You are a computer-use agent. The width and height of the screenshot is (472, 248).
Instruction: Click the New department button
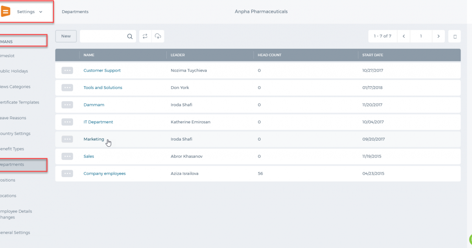[66, 36]
